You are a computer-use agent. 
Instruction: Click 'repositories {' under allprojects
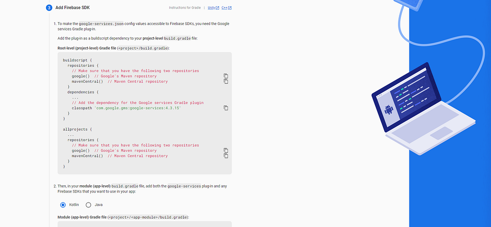(x=83, y=140)
